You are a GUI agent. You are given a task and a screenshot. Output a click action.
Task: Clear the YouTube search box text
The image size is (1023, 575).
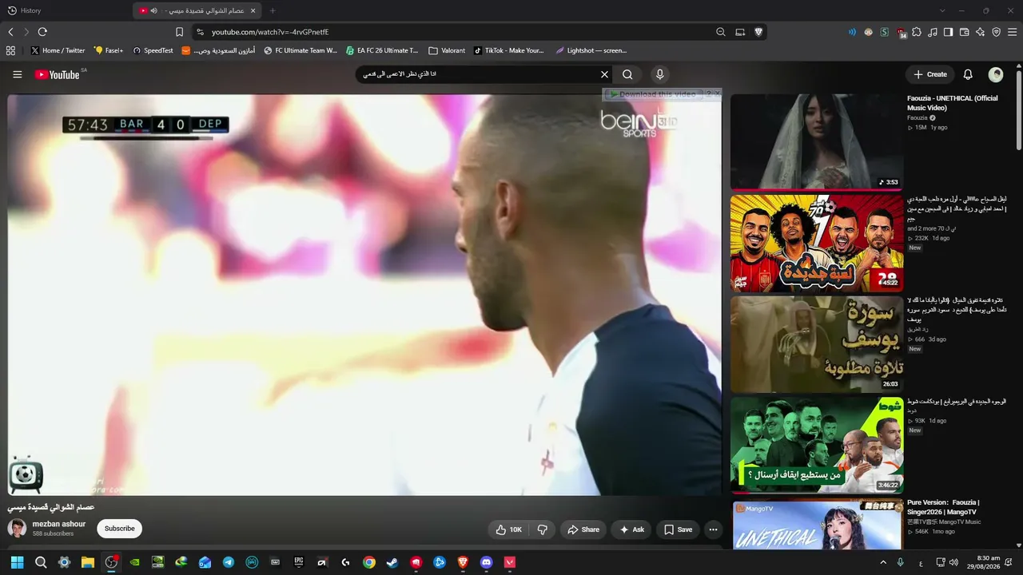coord(604,74)
